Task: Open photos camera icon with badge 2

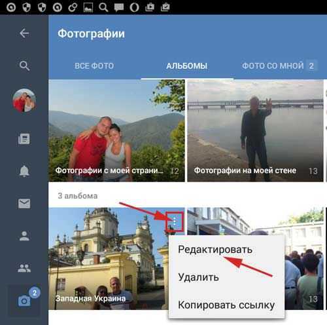Action: (x=24, y=301)
